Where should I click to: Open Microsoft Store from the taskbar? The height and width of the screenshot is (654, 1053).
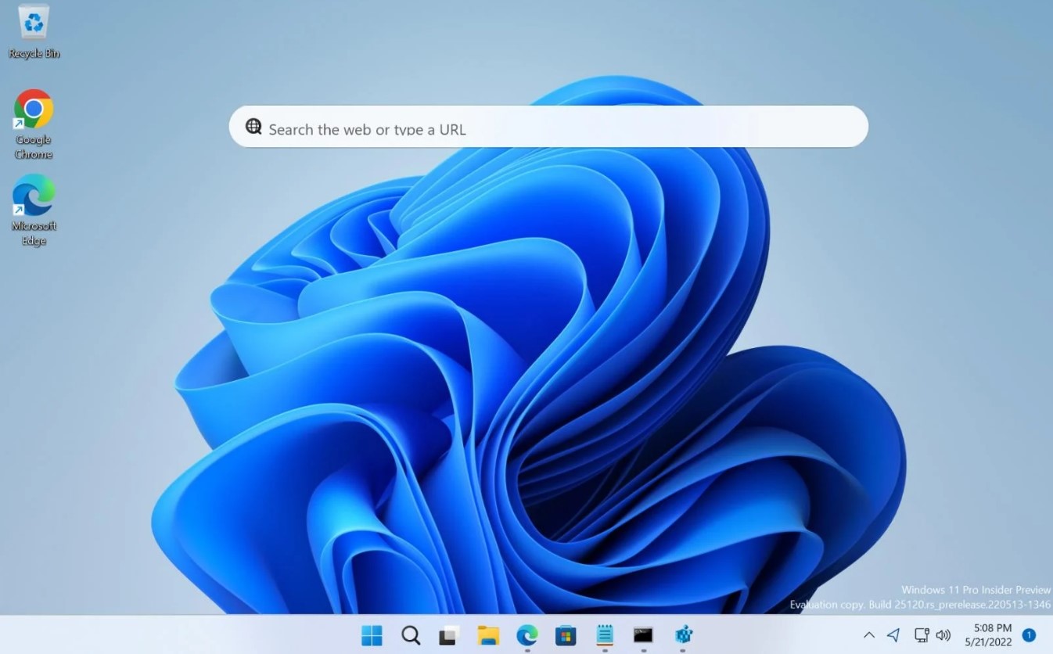[566, 635]
